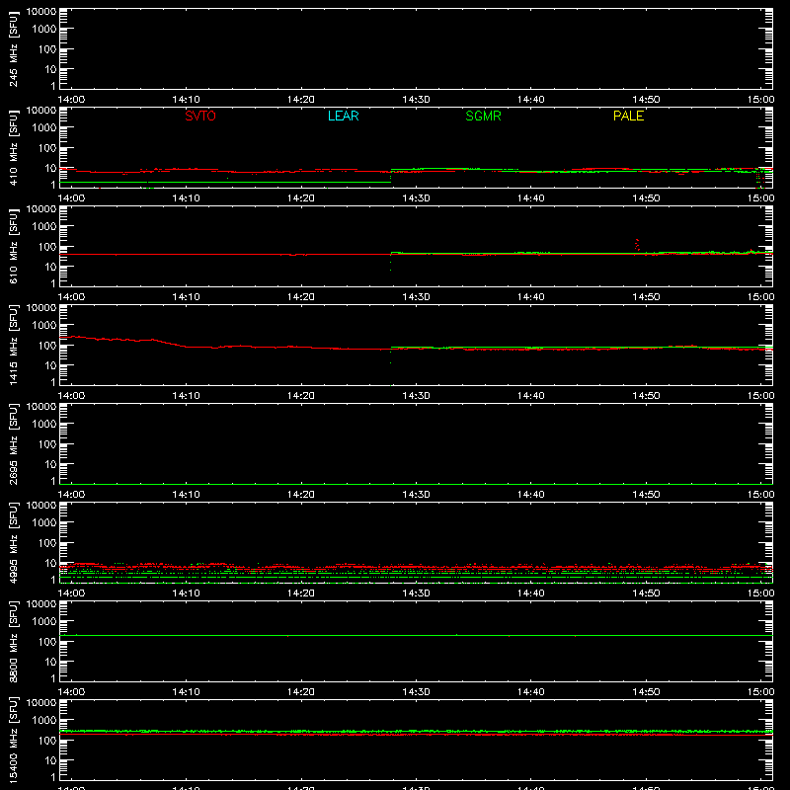Select the 15400 MHz [SFU] axis title

coord(14,740)
